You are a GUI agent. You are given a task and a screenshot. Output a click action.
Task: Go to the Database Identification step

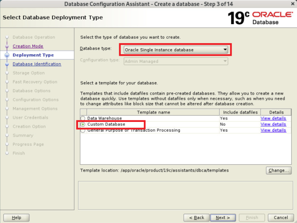tap(37, 64)
